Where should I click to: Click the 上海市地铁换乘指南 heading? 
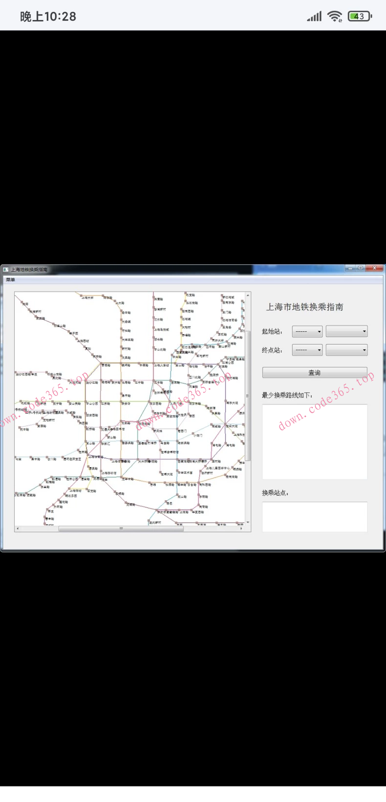[x=304, y=307]
